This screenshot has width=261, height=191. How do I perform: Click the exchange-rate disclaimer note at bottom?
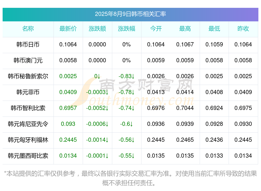click(x=130, y=178)
